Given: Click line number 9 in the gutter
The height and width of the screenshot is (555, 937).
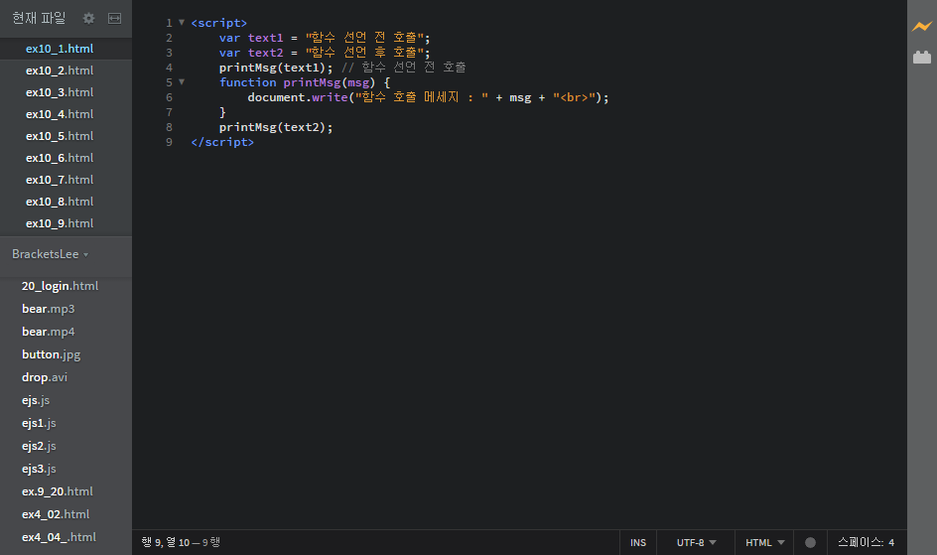Looking at the screenshot, I should tap(169, 142).
